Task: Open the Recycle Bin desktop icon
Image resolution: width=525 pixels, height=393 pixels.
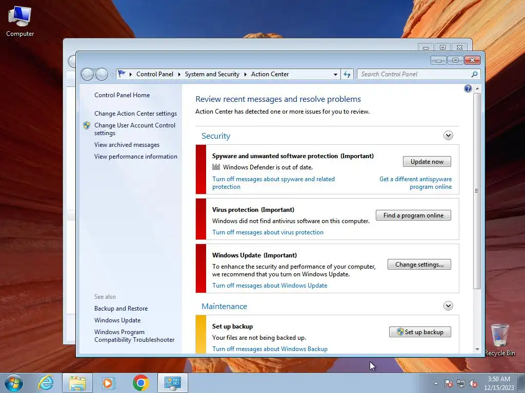Action: point(499,339)
